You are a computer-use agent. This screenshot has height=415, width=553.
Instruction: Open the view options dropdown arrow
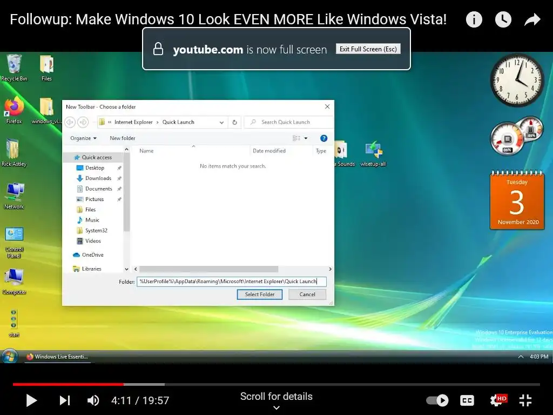306,138
